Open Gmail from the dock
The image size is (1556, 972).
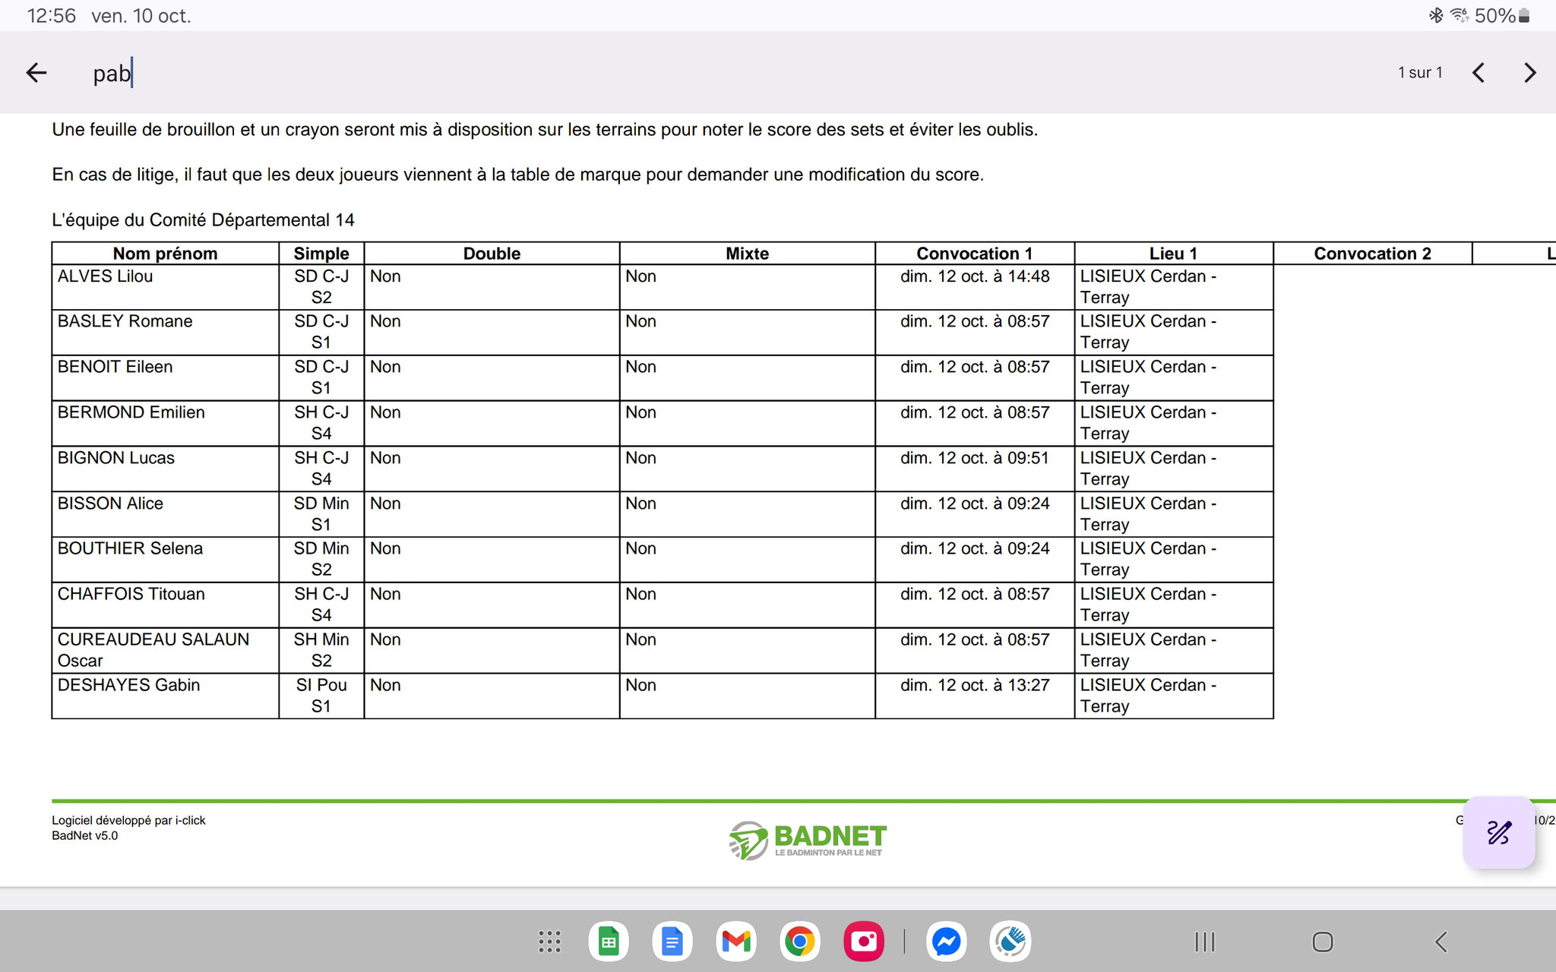(735, 942)
